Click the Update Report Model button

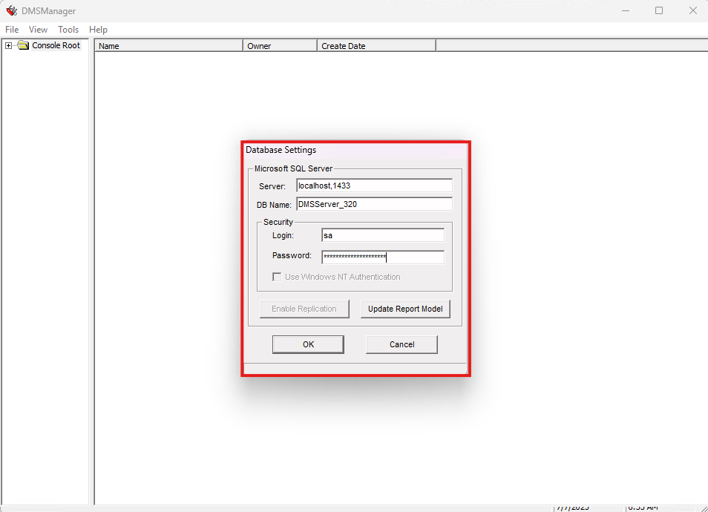(405, 309)
